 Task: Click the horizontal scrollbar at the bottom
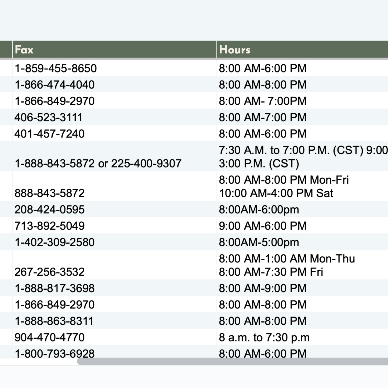pyautogui.click(x=232, y=361)
